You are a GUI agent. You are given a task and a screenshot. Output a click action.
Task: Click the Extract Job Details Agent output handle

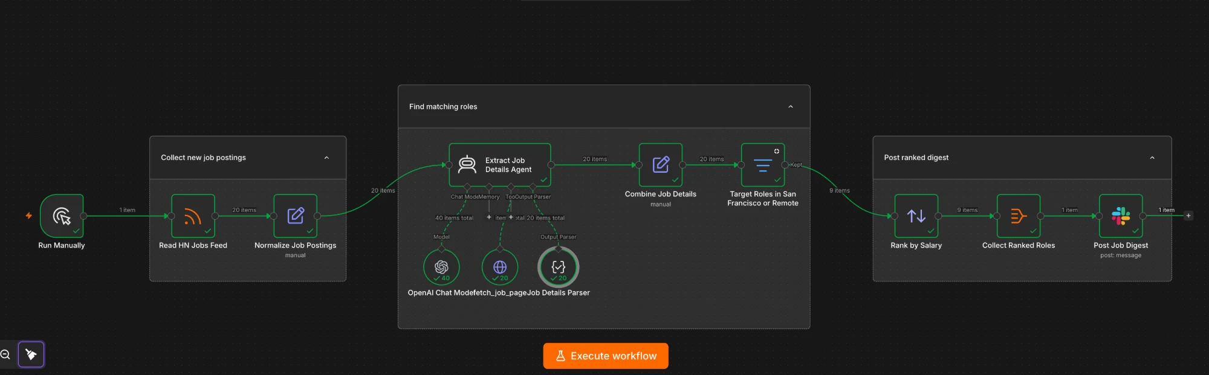(x=551, y=165)
